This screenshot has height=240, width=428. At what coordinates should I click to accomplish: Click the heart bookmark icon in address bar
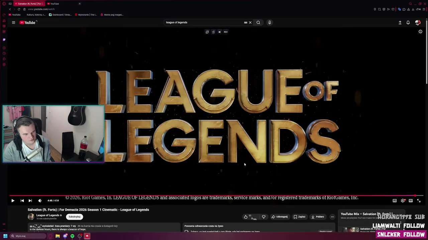(393, 9)
